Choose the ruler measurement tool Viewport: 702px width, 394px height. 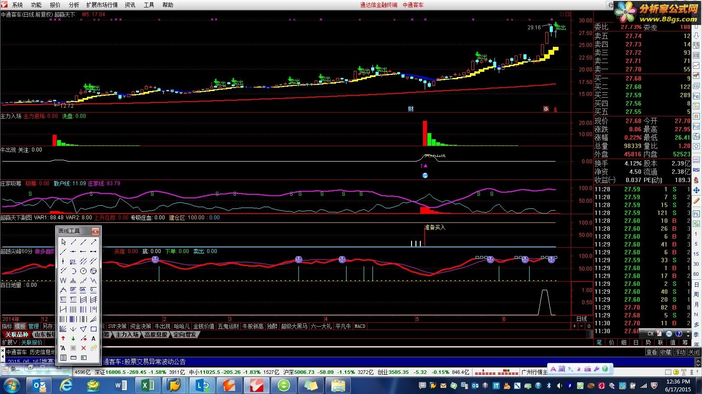[73, 357]
